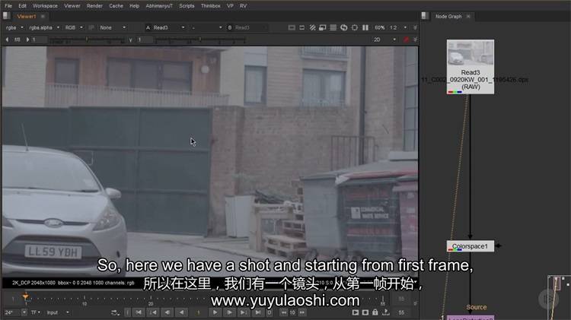Skip forward by the frame increment
This screenshot has width=571, height=320.
coord(302,312)
